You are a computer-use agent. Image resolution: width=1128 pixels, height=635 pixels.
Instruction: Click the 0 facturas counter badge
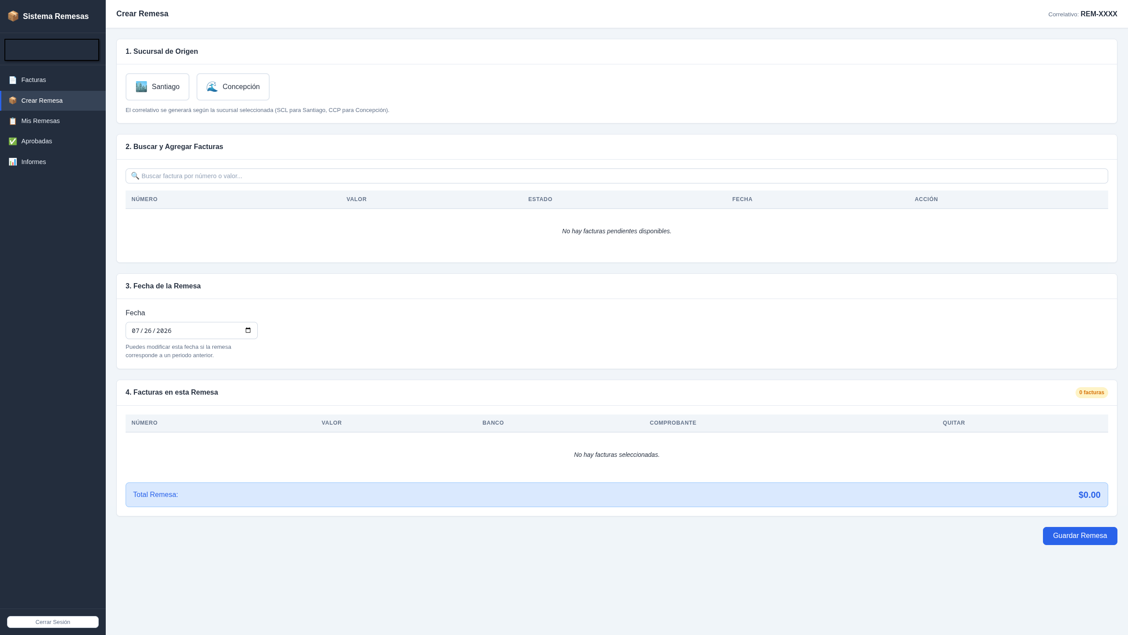(x=1092, y=392)
